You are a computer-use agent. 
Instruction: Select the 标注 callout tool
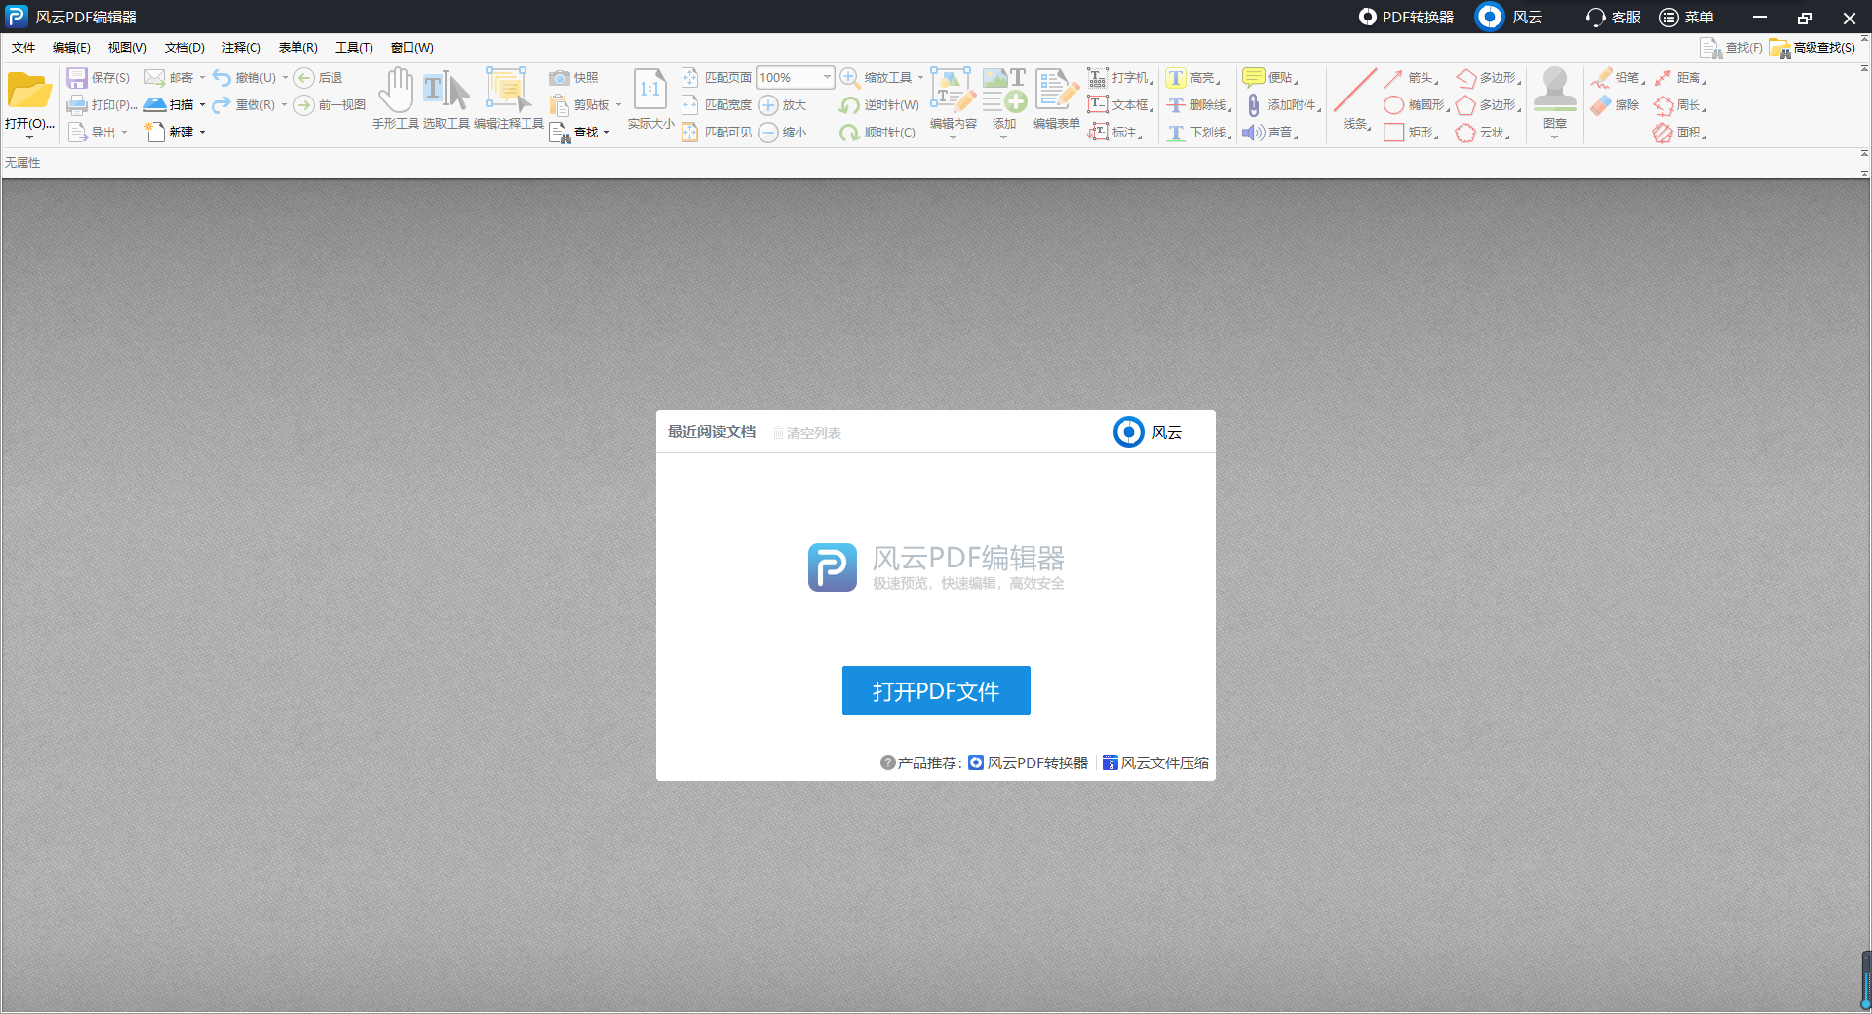point(1115,133)
